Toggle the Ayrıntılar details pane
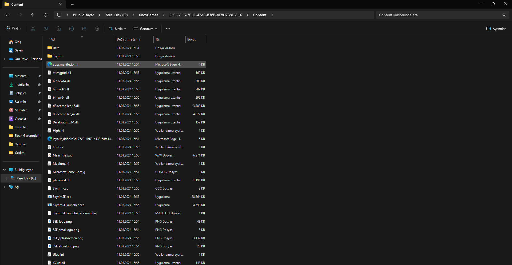This screenshot has height=265, width=512. click(x=496, y=29)
